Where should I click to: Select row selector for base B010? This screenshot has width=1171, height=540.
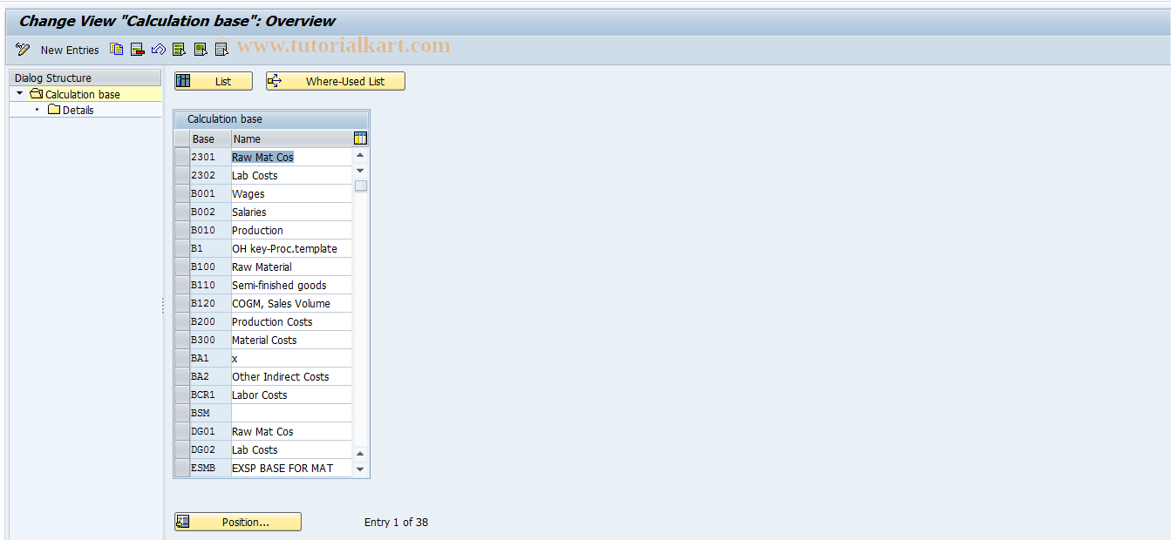point(181,230)
